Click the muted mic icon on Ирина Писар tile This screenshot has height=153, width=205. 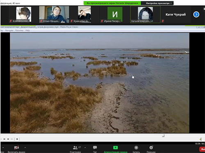click(x=102, y=21)
